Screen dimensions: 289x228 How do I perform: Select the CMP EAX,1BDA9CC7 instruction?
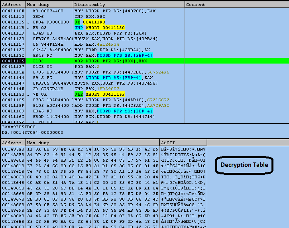coord(97,89)
